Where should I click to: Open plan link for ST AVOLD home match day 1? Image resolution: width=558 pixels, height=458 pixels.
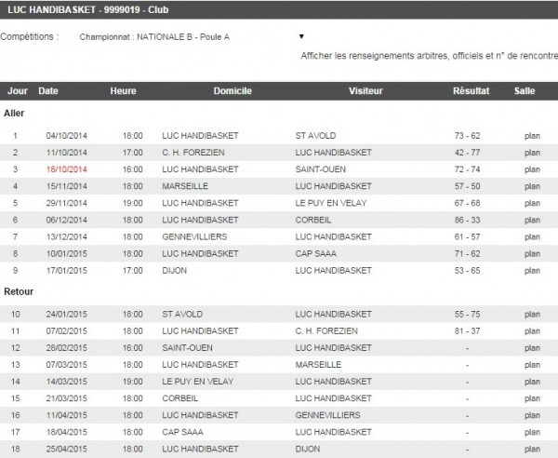(x=532, y=135)
